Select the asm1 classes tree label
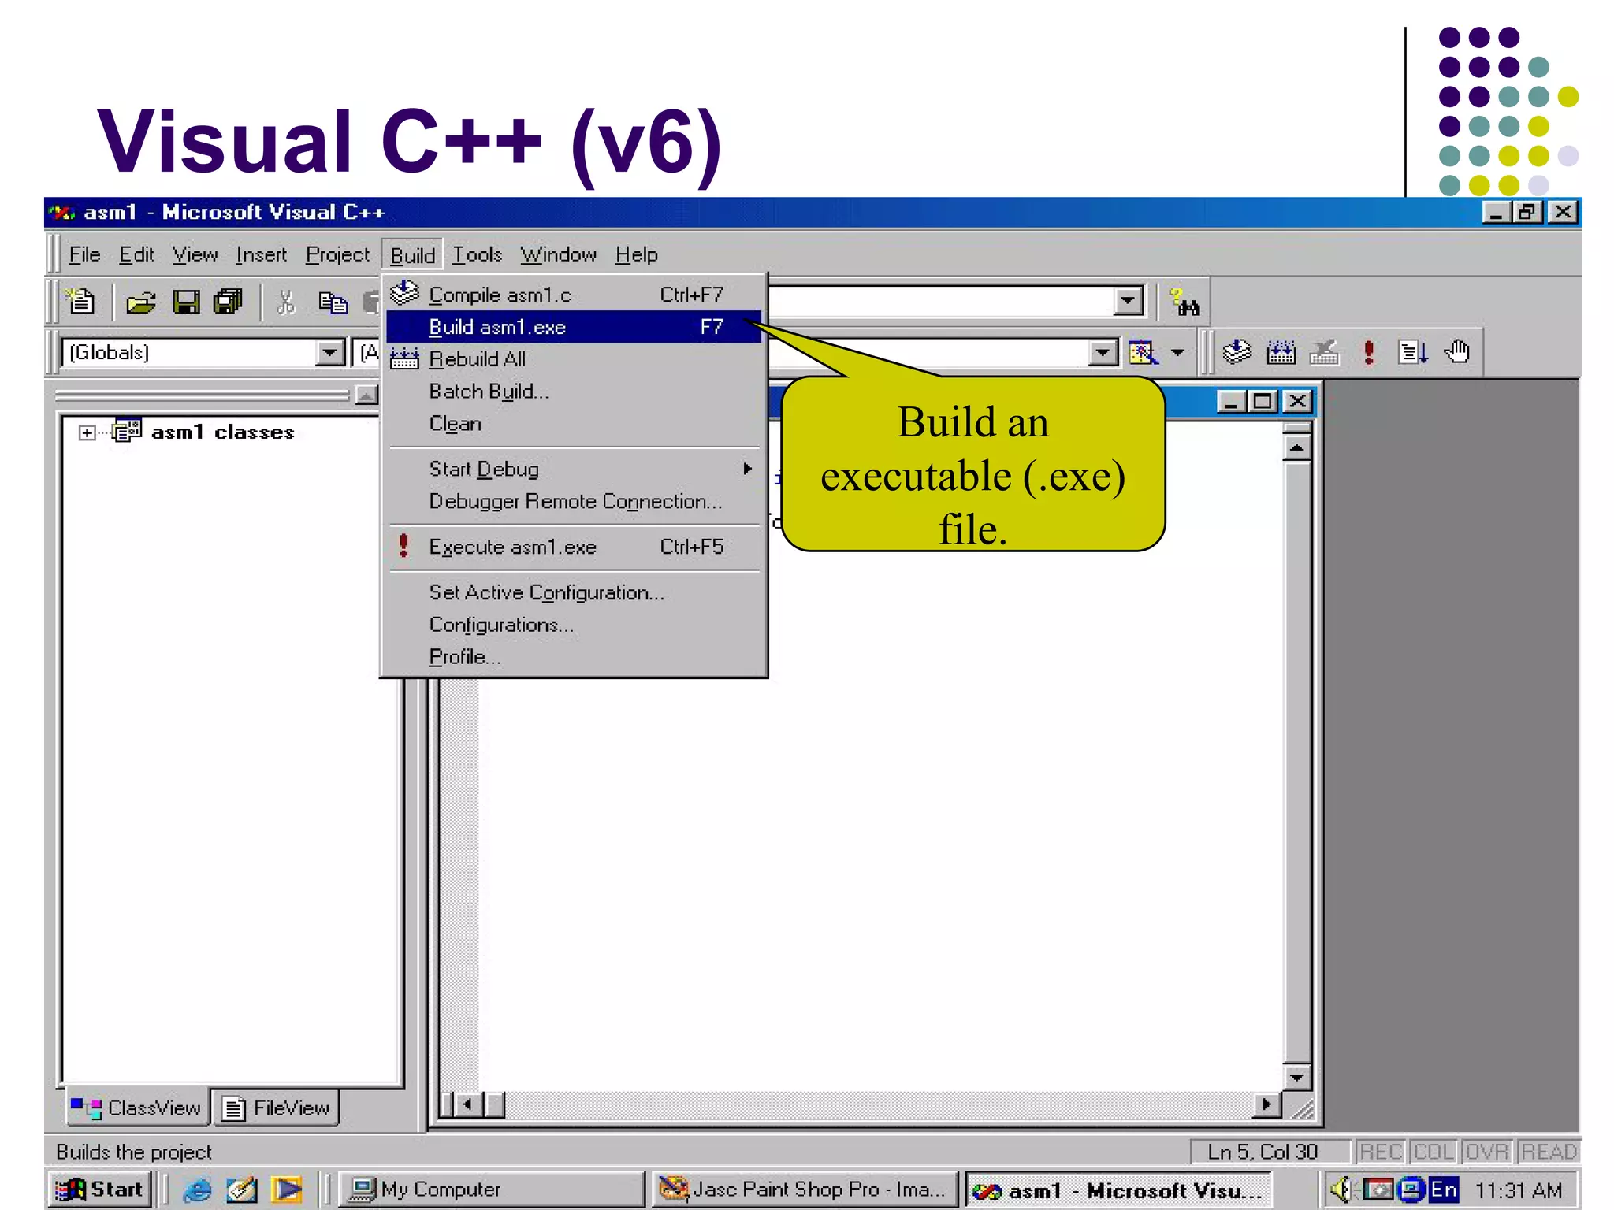 (222, 432)
